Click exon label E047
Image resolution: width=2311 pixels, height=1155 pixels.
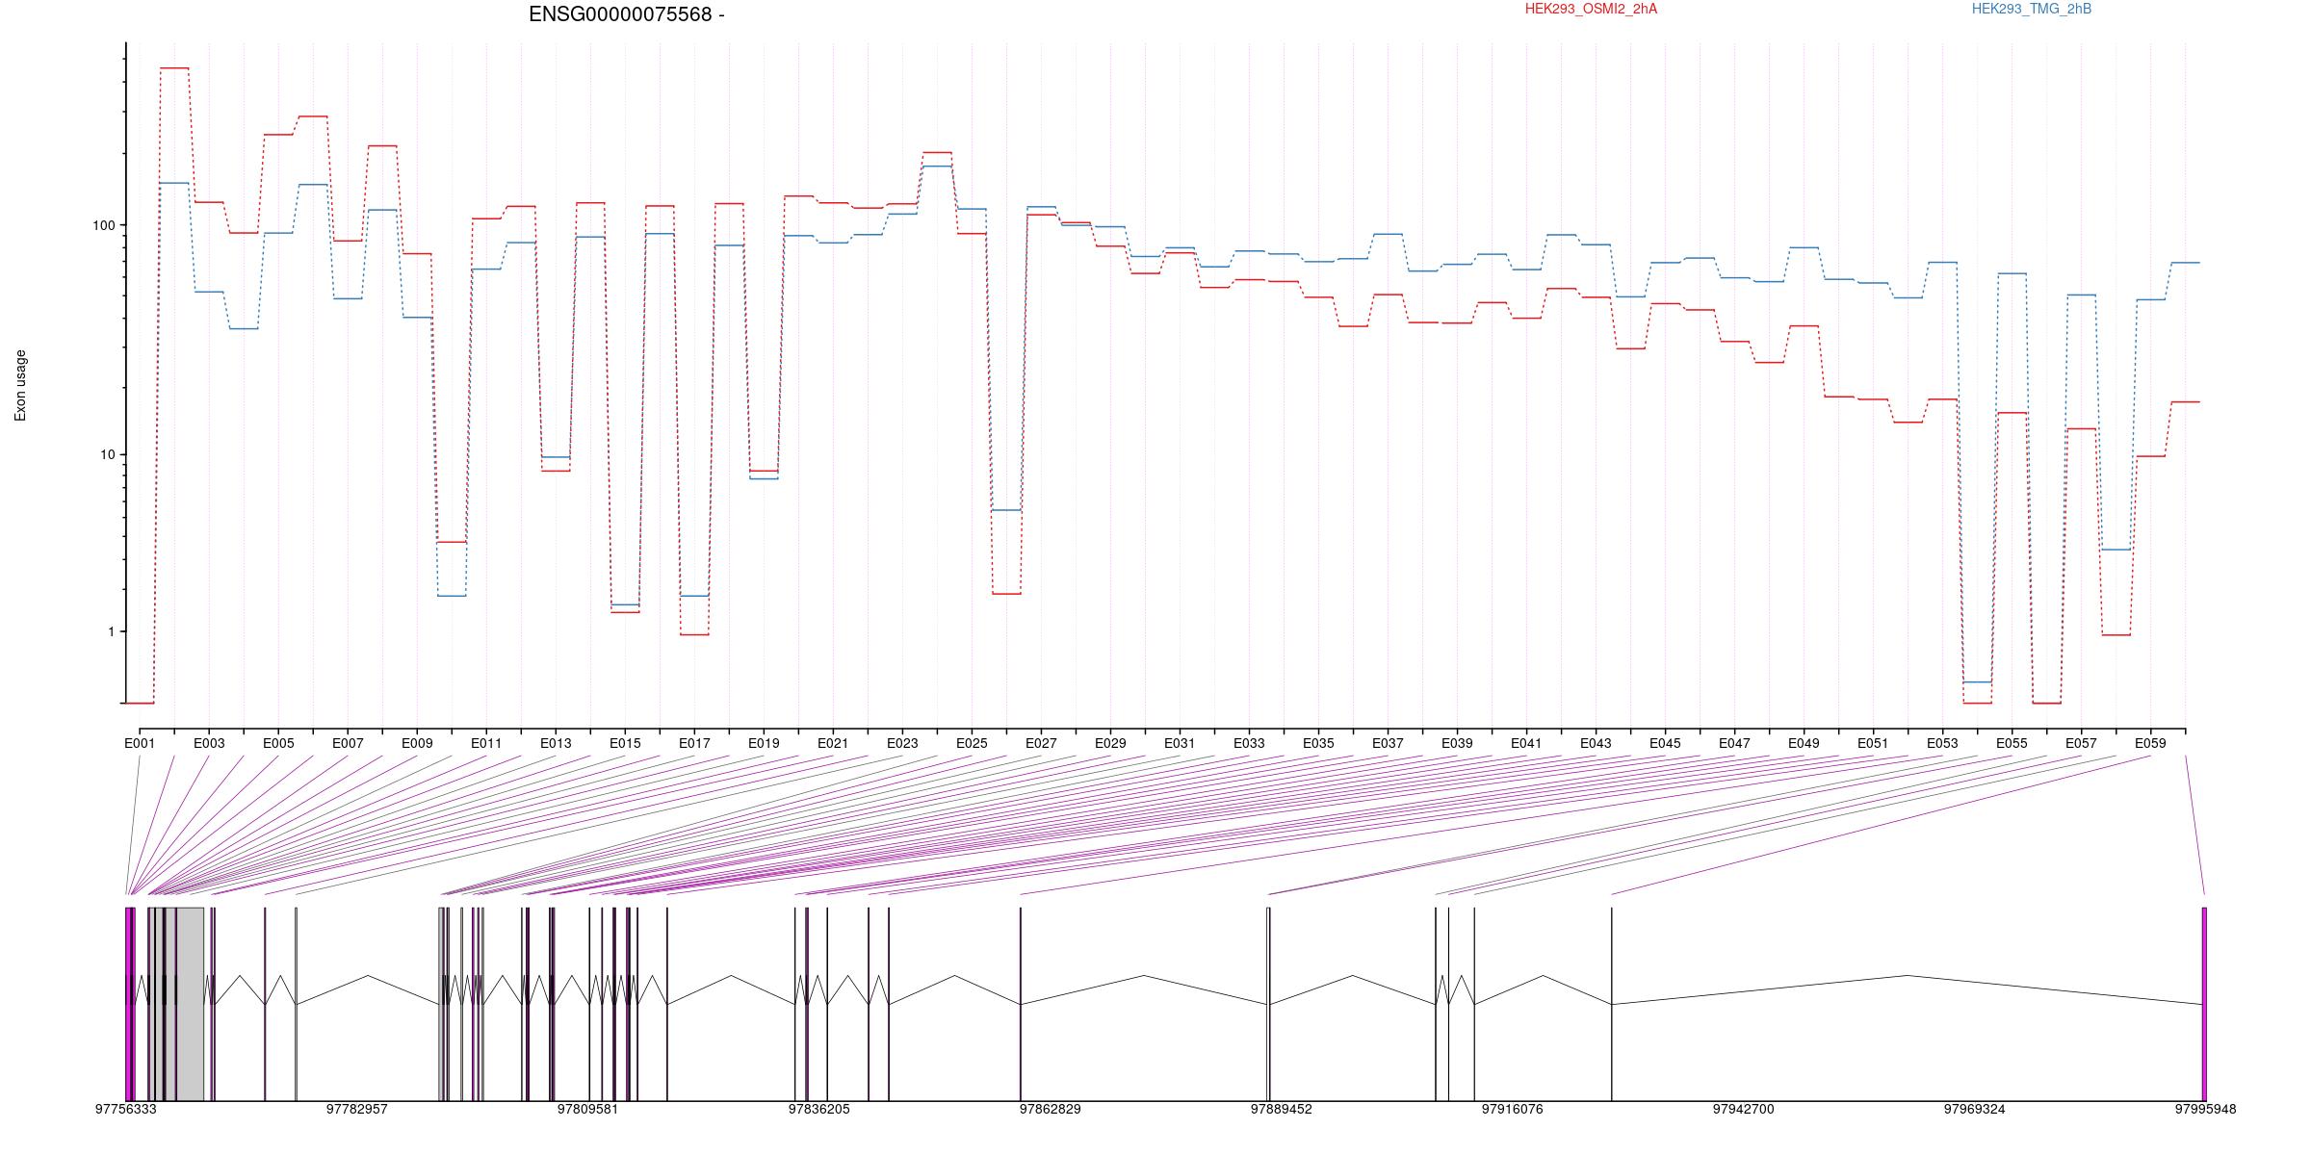tap(1734, 743)
